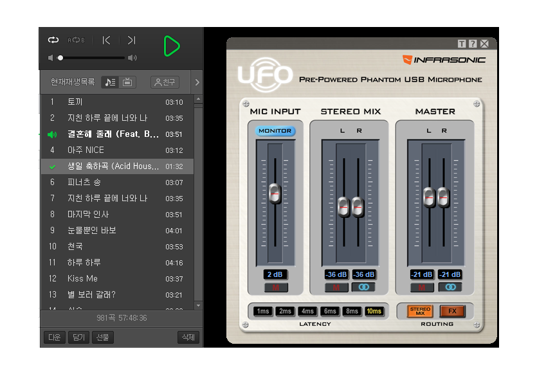Enable A-B section repeat
The image size is (537, 374).
(76, 40)
